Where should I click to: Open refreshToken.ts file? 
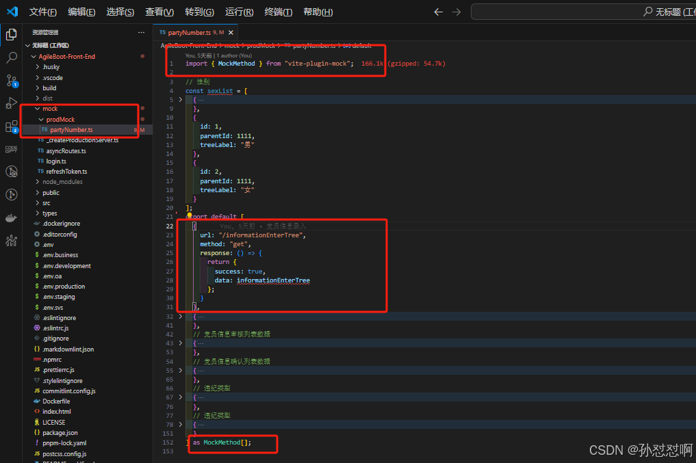(66, 171)
